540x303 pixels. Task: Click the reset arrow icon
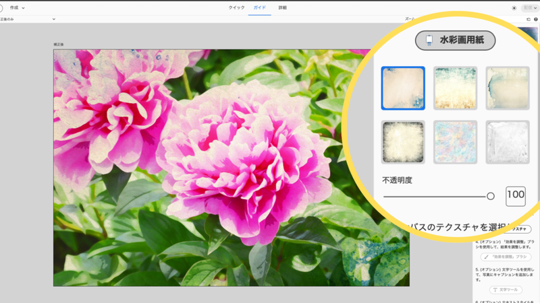(529, 20)
